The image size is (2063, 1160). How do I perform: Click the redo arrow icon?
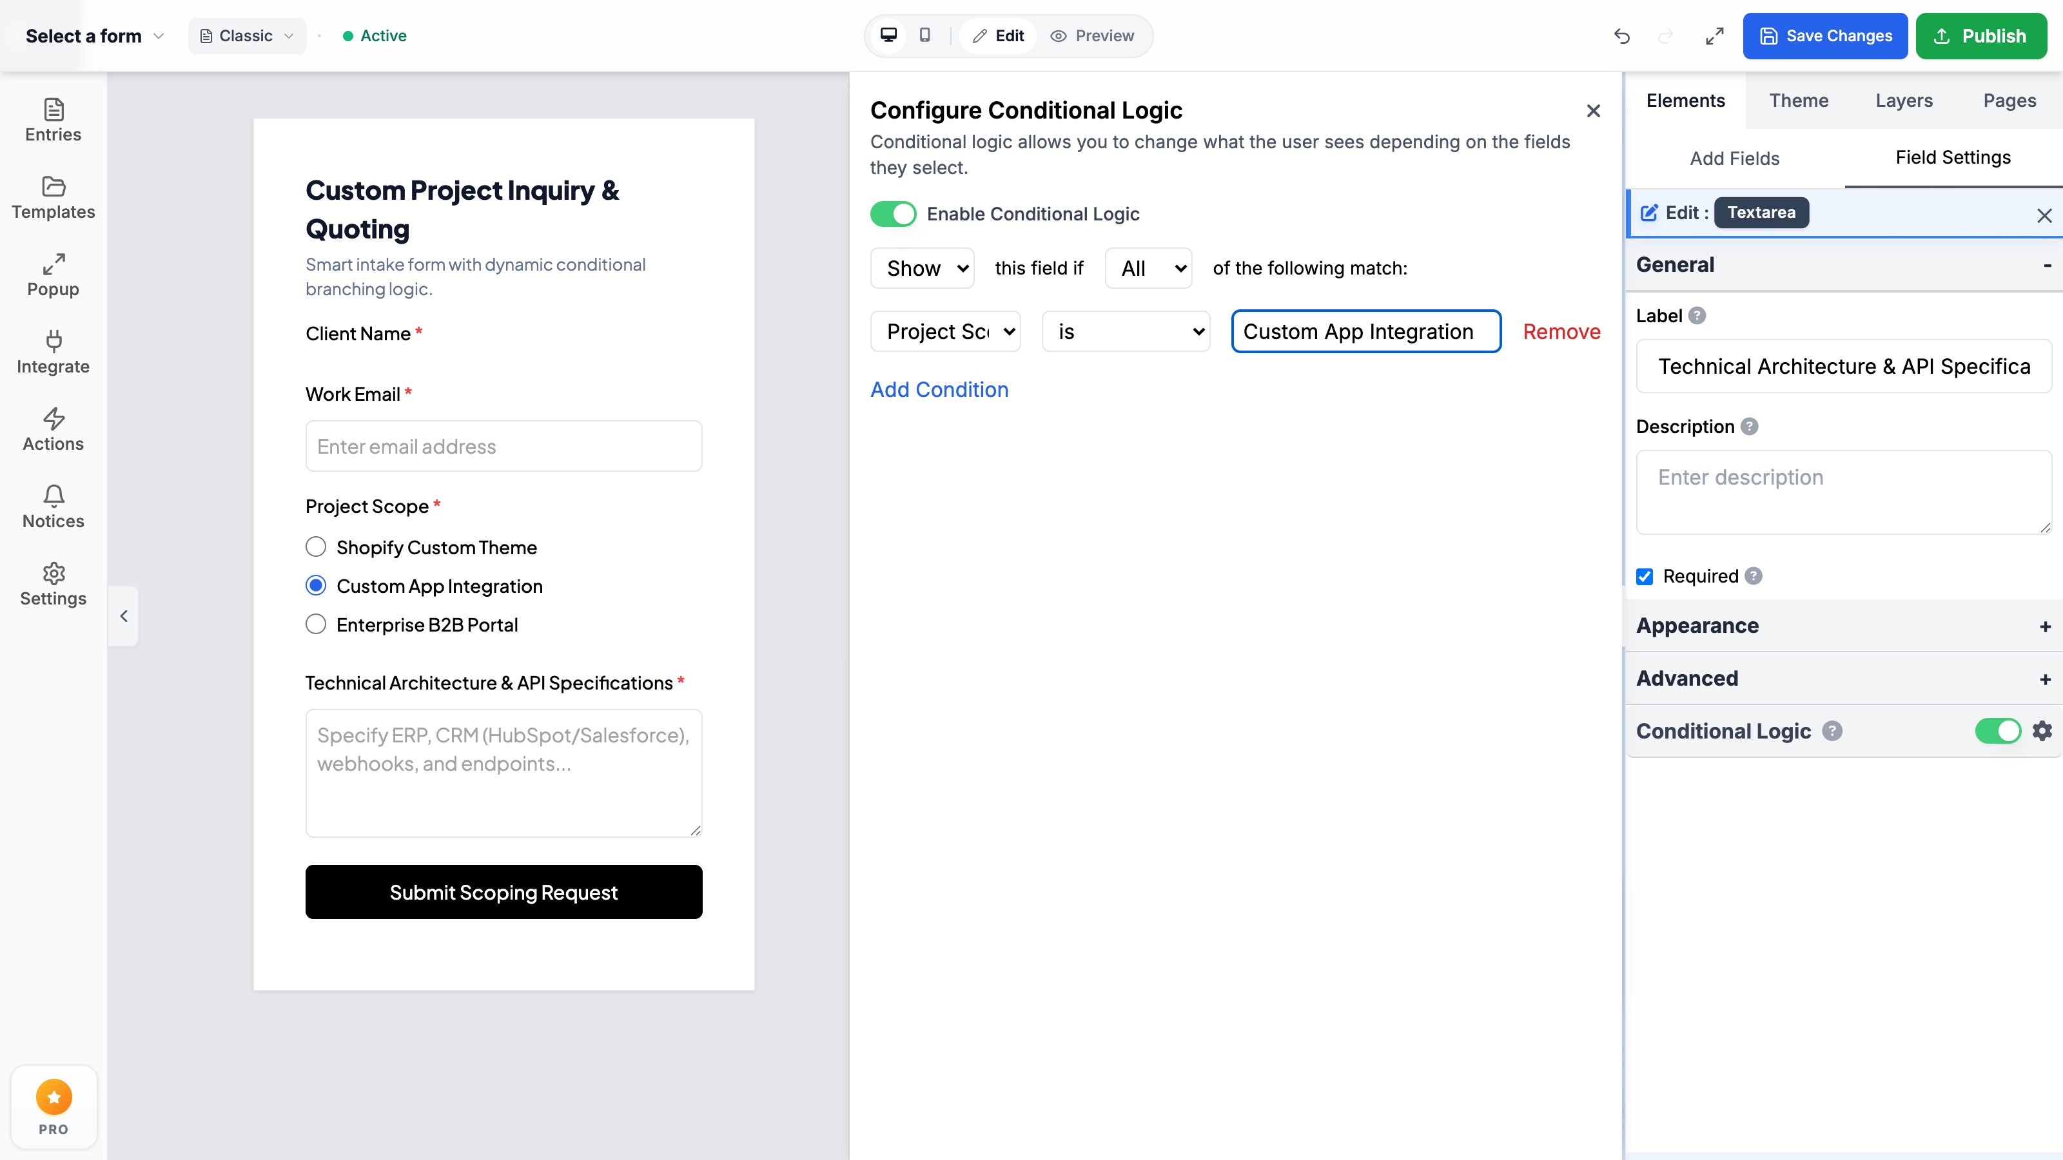tap(1666, 36)
